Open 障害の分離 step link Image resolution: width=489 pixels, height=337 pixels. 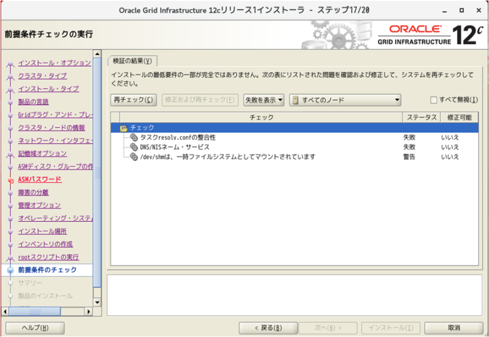34,192
